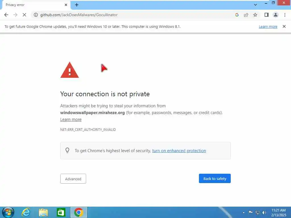Open network status tray icon
The width and height of the screenshot is (291, 218).
click(x=257, y=212)
